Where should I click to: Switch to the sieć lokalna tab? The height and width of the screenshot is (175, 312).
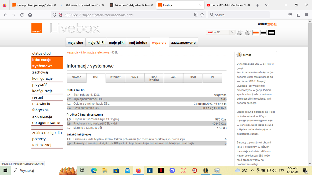[154, 78]
